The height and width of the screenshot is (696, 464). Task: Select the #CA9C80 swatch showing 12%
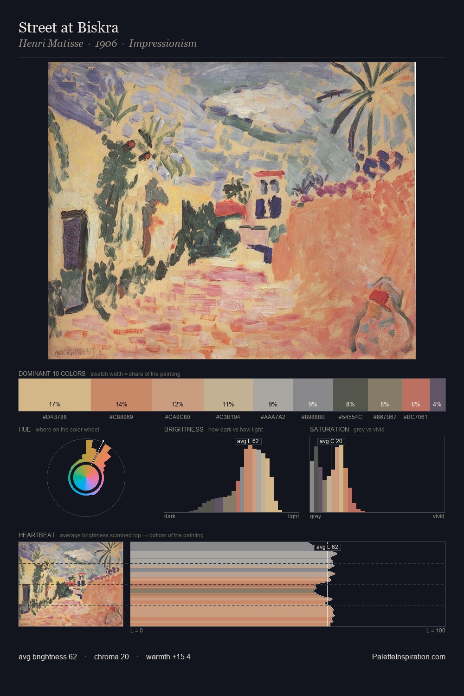click(x=178, y=395)
